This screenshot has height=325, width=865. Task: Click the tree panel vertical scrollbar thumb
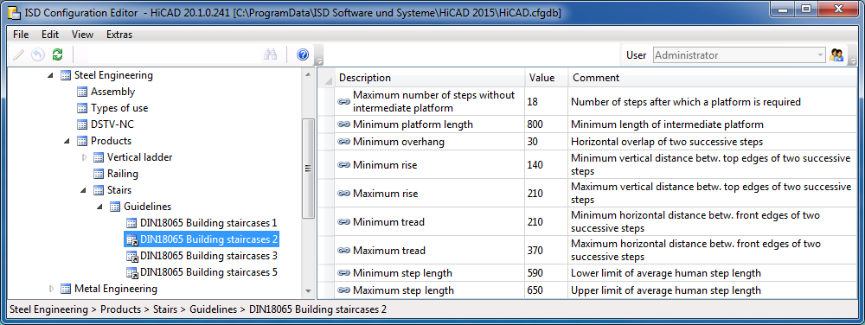309,168
